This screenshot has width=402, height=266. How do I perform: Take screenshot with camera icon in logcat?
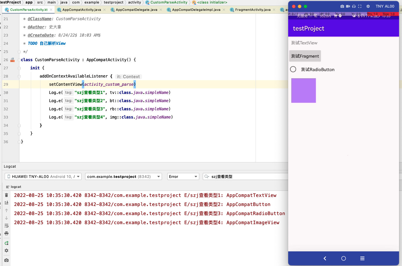click(6, 260)
